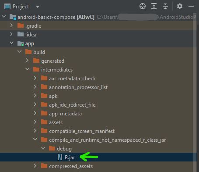Screen dimensions: 199x172
Task: Click the apk_ide_redirect_file folder icon
Action: (x=44, y=104)
